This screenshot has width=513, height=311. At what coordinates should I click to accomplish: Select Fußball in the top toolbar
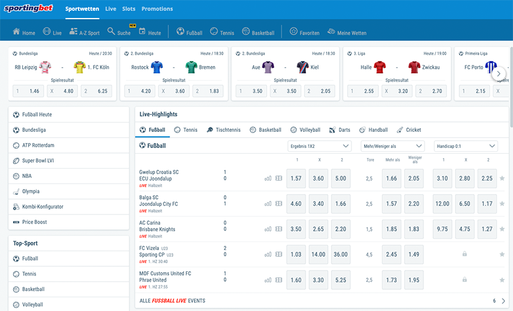(x=189, y=32)
